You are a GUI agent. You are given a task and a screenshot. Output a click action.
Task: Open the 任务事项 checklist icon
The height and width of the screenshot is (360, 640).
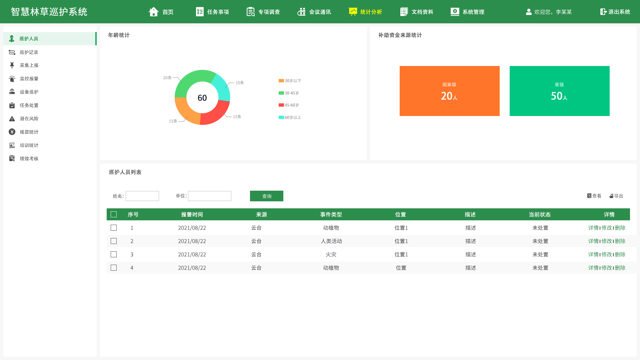pyautogui.click(x=200, y=12)
